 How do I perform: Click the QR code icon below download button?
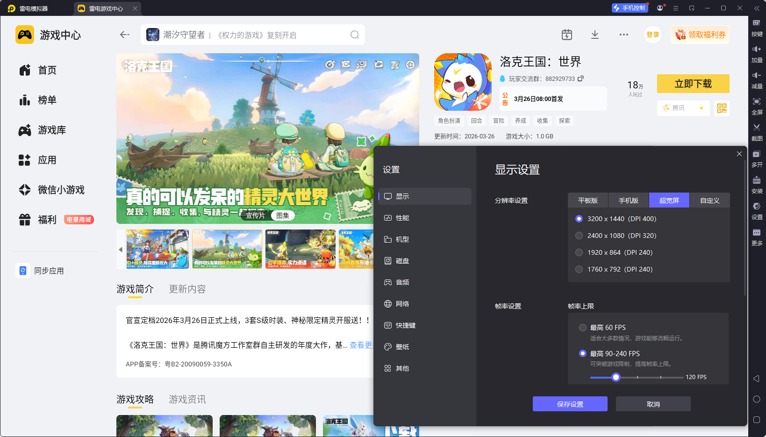722,108
